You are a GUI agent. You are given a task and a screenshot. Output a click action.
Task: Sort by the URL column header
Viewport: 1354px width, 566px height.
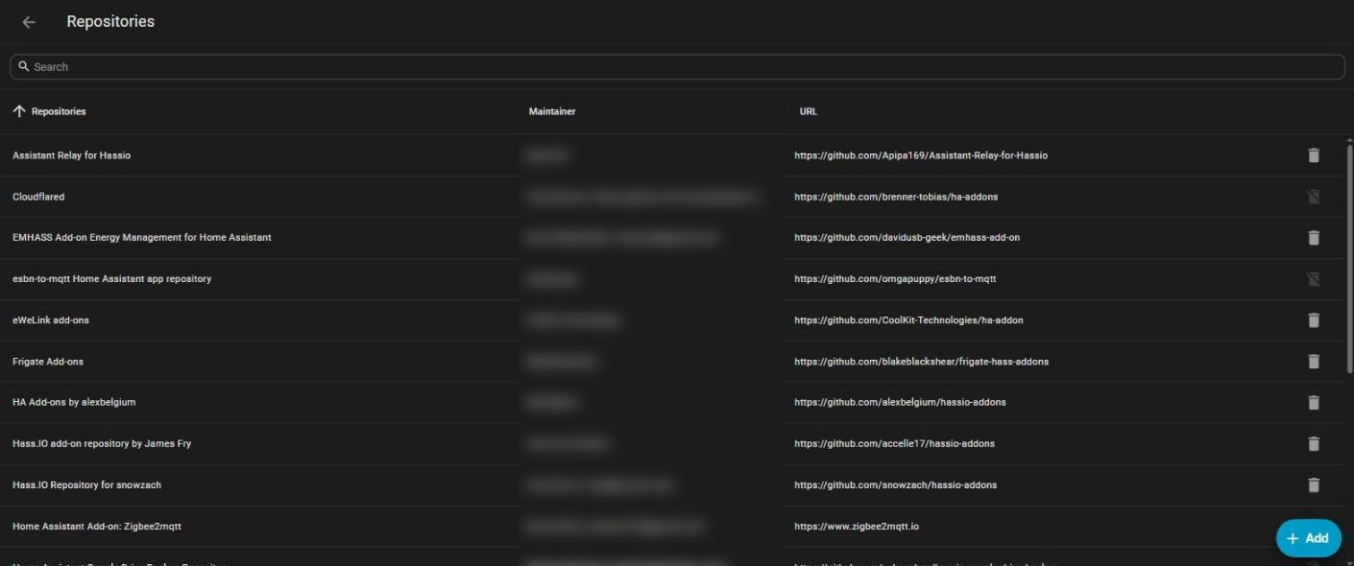809,111
